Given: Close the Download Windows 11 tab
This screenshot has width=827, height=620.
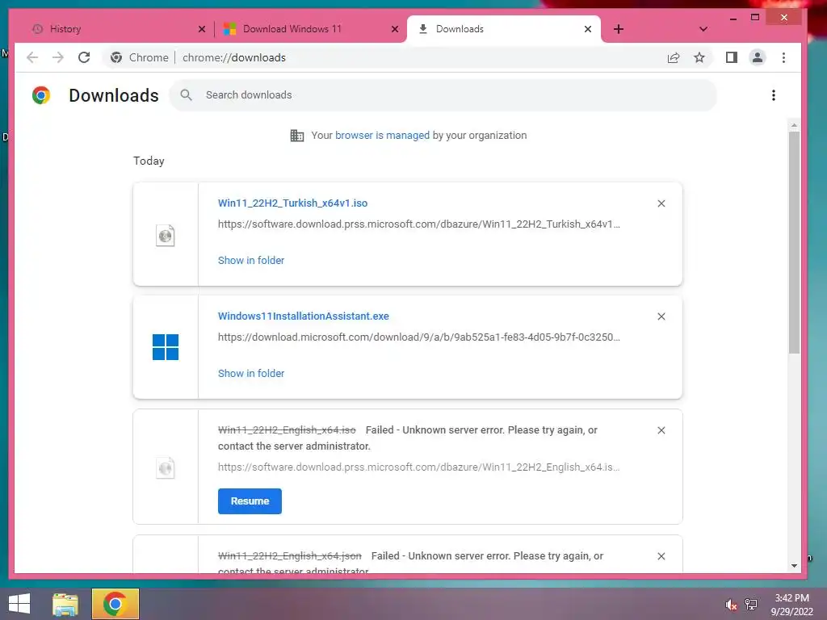Looking at the screenshot, I should pyautogui.click(x=394, y=29).
